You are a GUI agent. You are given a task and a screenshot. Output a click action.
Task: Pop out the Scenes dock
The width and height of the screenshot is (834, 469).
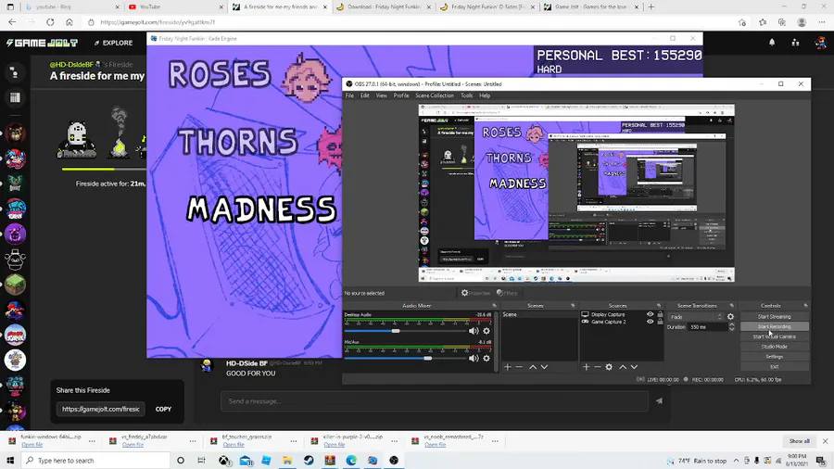pos(573,306)
